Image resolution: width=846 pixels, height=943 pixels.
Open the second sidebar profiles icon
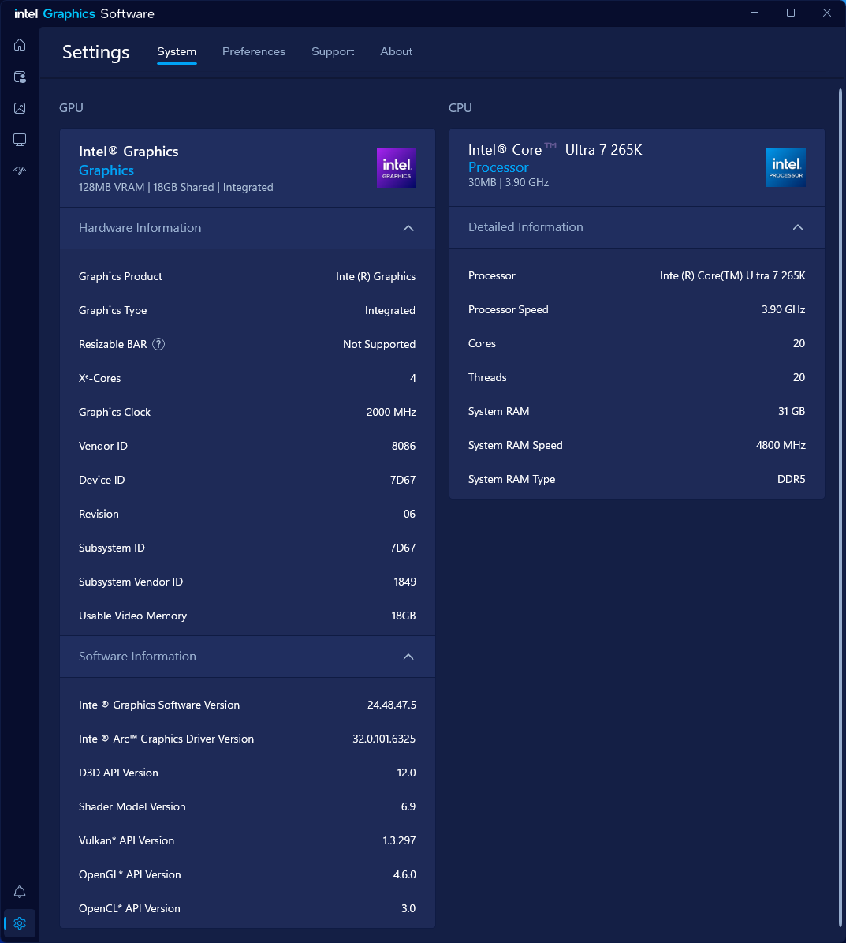[20, 77]
